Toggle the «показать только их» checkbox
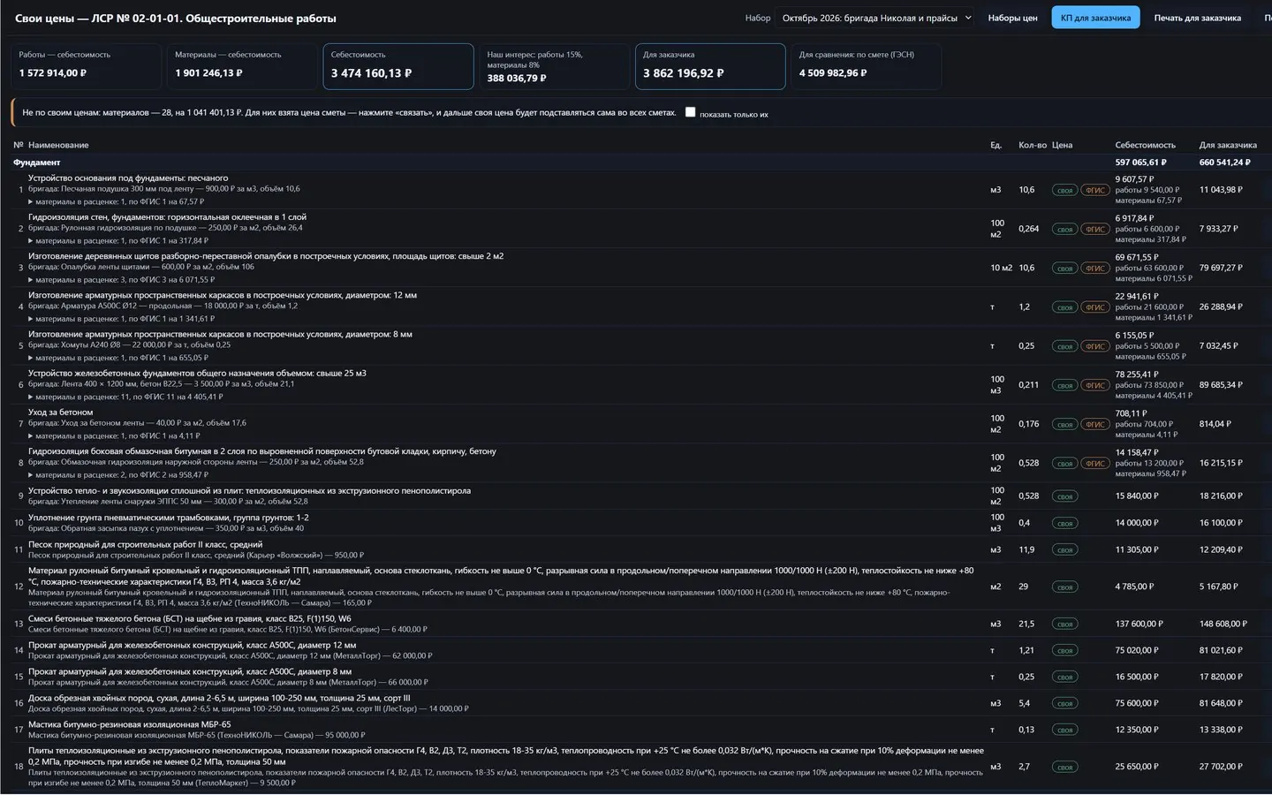Image resolution: width=1272 pixels, height=795 pixels. tap(690, 112)
